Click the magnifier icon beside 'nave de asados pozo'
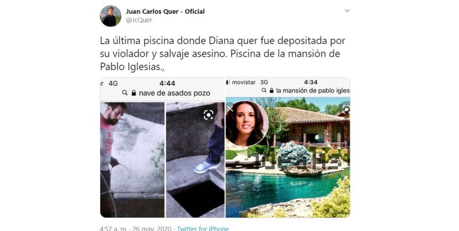The height and width of the screenshot is (231, 459). click(125, 93)
